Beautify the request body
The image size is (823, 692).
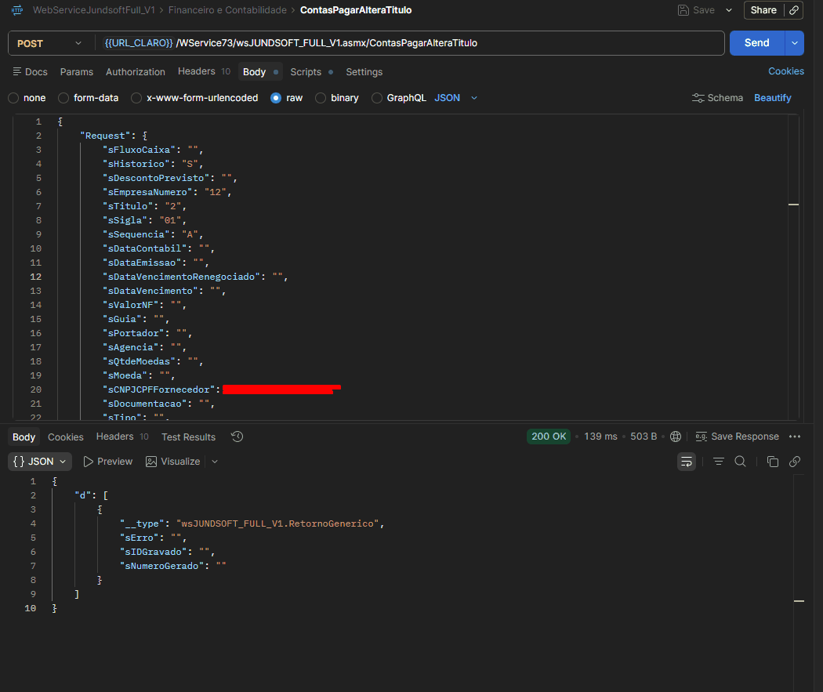coord(772,98)
